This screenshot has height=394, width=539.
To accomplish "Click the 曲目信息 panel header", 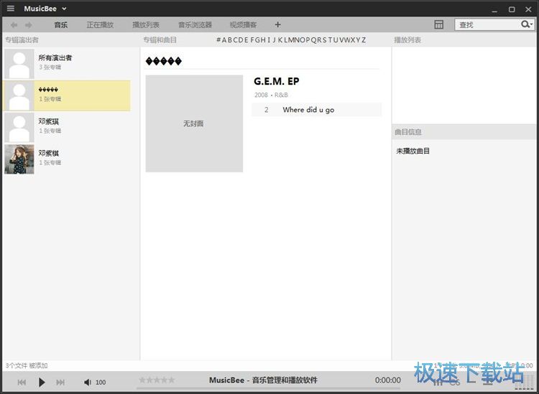I will (x=407, y=132).
